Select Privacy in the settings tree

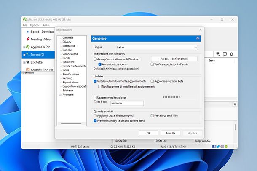pyautogui.click(x=67, y=42)
